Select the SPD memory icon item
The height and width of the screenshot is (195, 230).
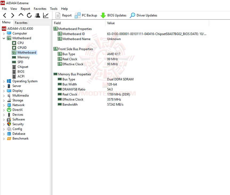pos(14,62)
